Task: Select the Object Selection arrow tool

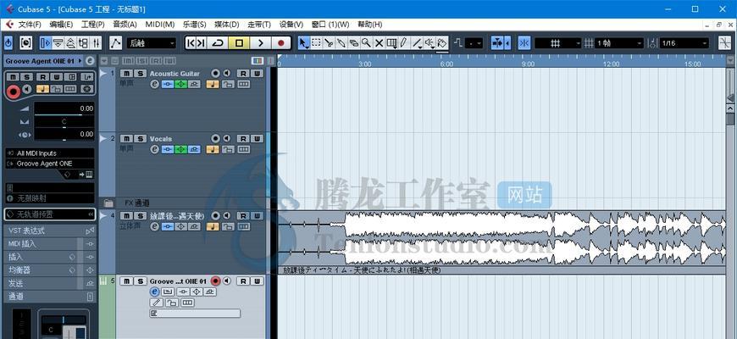Action: tap(304, 43)
